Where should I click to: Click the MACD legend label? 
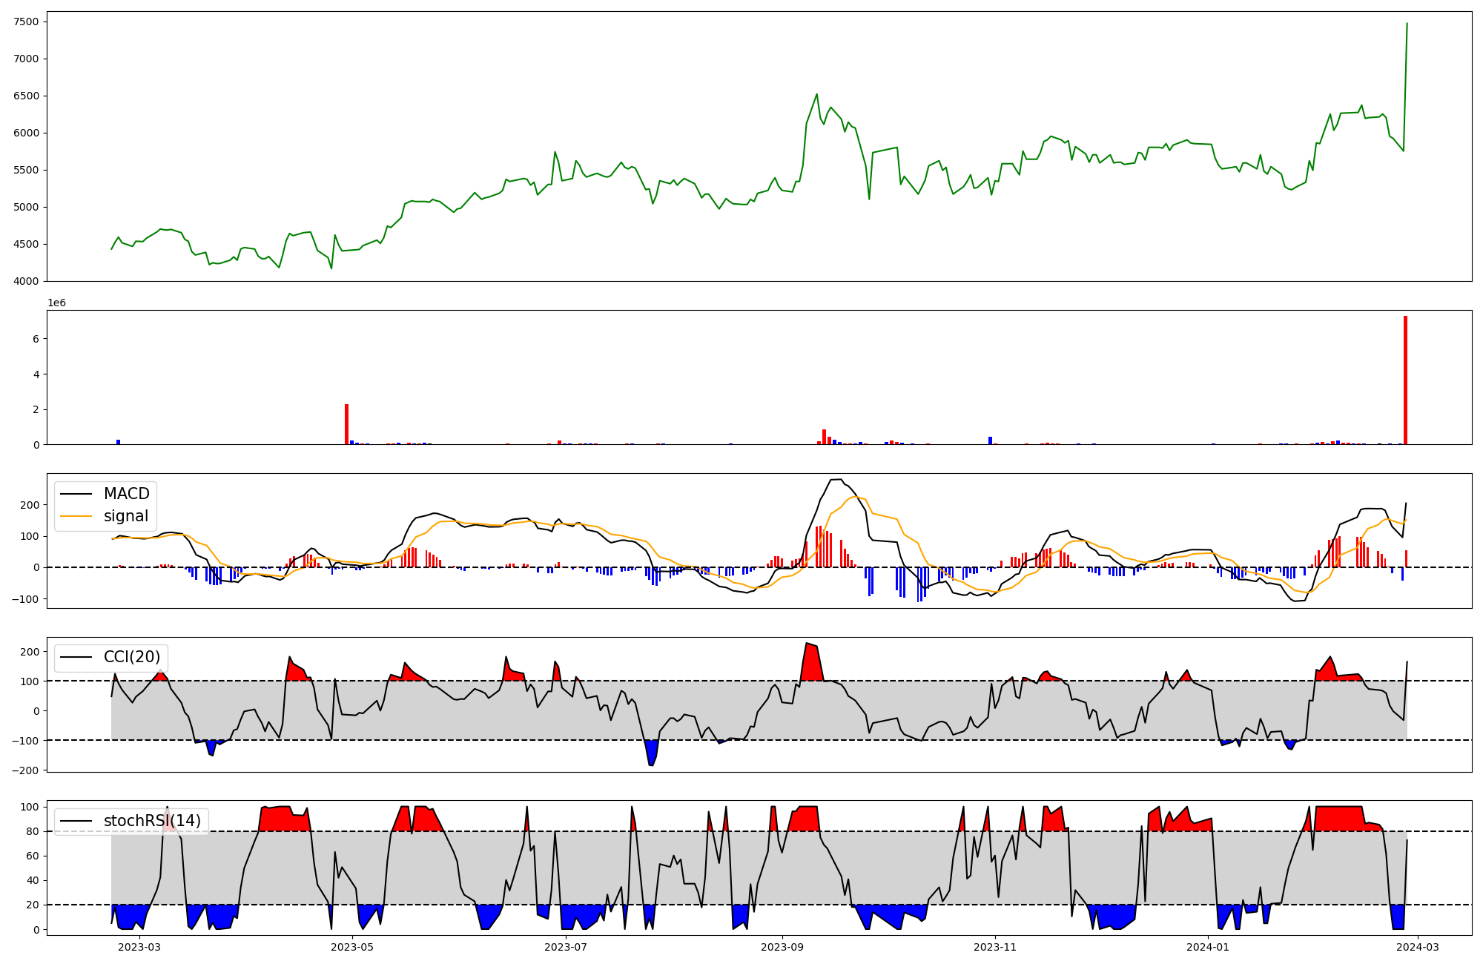pos(126,494)
